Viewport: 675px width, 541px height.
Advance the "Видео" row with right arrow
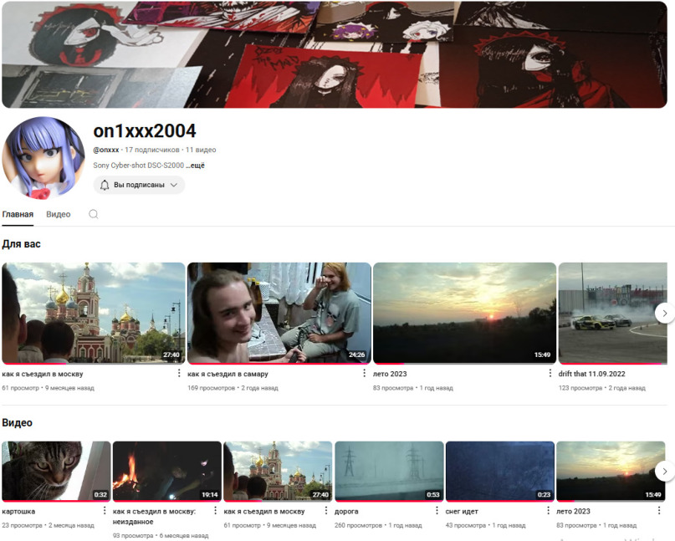(x=665, y=472)
